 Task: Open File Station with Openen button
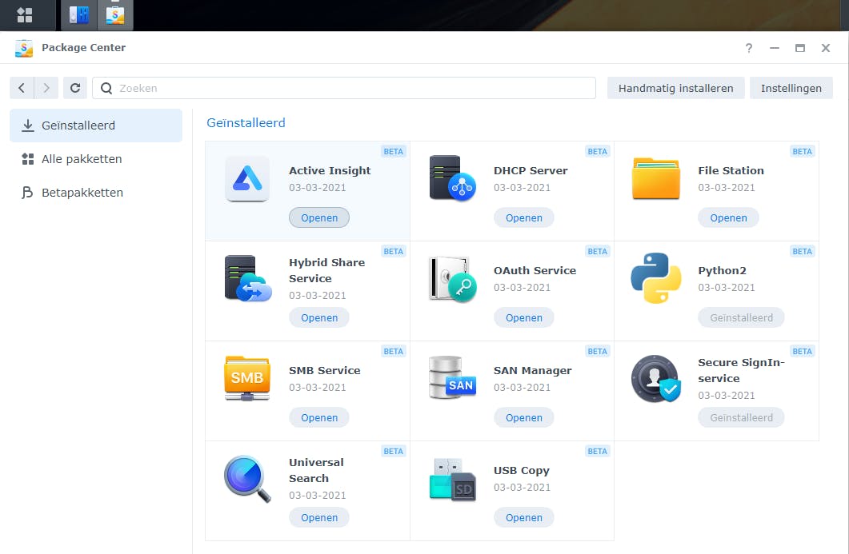coord(728,217)
